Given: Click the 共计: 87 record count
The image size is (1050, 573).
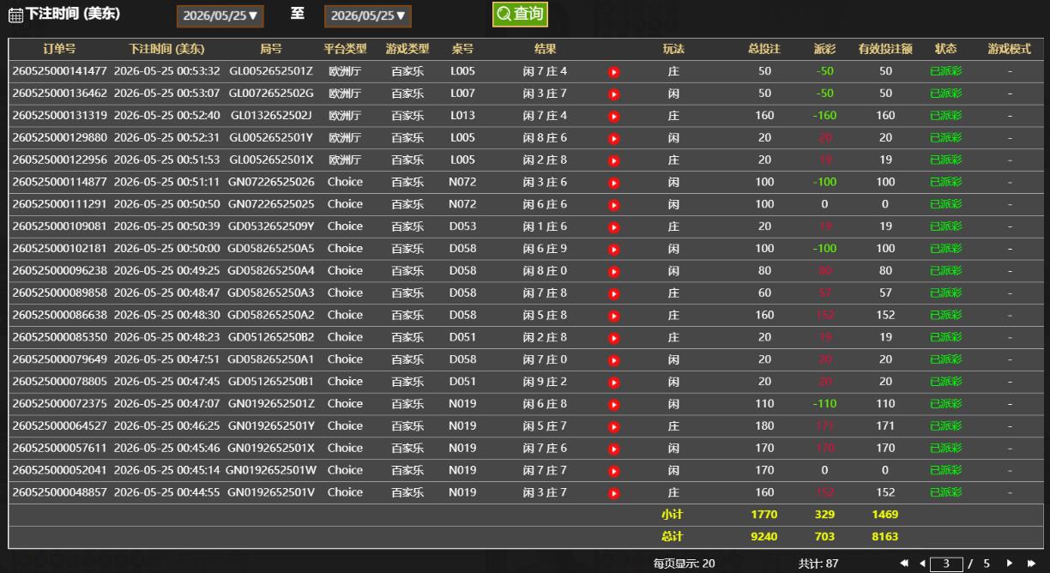Looking at the screenshot, I should (x=818, y=564).
